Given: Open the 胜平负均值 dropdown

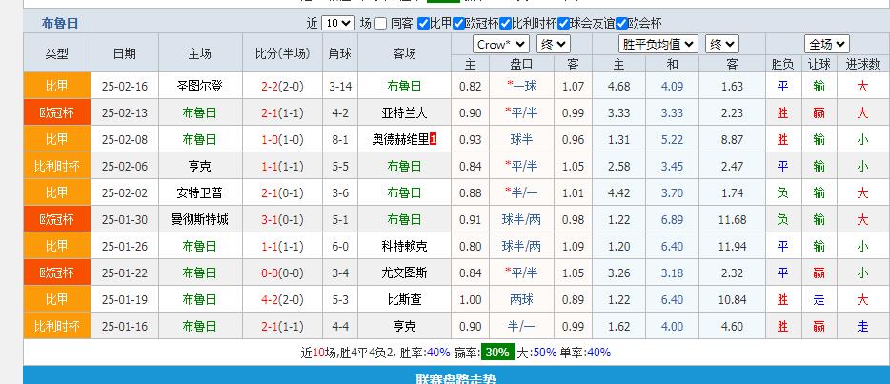Looking at the screenshot, I should pos(657,44).
